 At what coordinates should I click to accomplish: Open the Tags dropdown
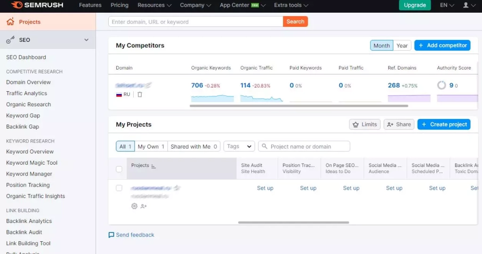point(239,146)
